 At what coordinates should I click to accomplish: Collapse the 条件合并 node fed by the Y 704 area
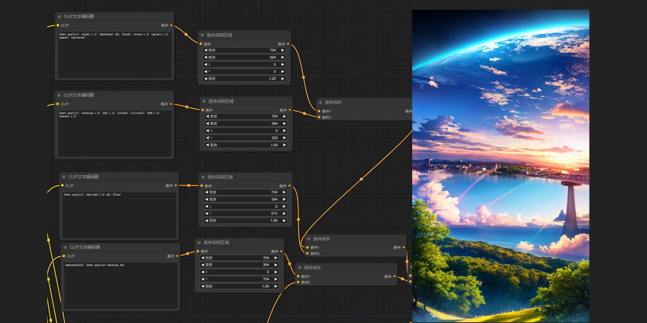point(300,268)
